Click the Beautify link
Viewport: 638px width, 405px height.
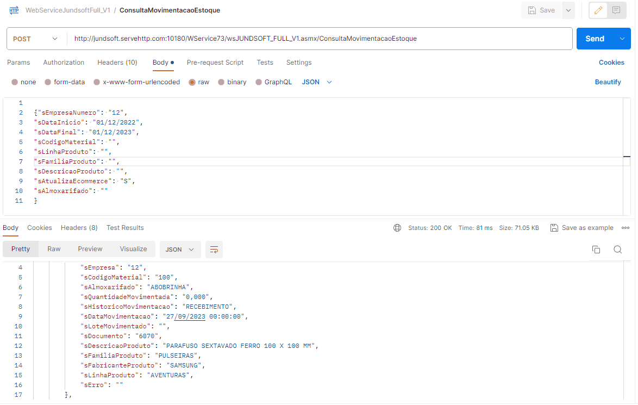(608, 82)
